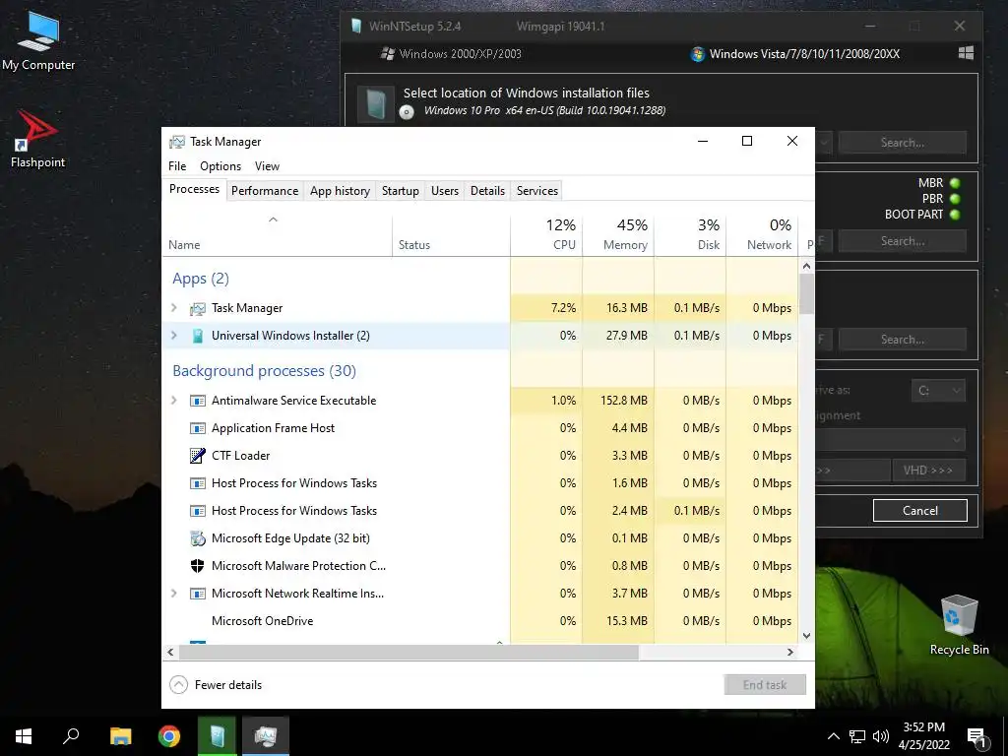1008x756 pixels.
Task: Open the Windows Start menu
Action: pyautogui.click(x=24, y=736)
